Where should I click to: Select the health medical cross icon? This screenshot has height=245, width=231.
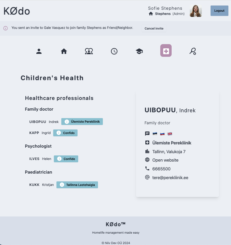coord(166,51)
